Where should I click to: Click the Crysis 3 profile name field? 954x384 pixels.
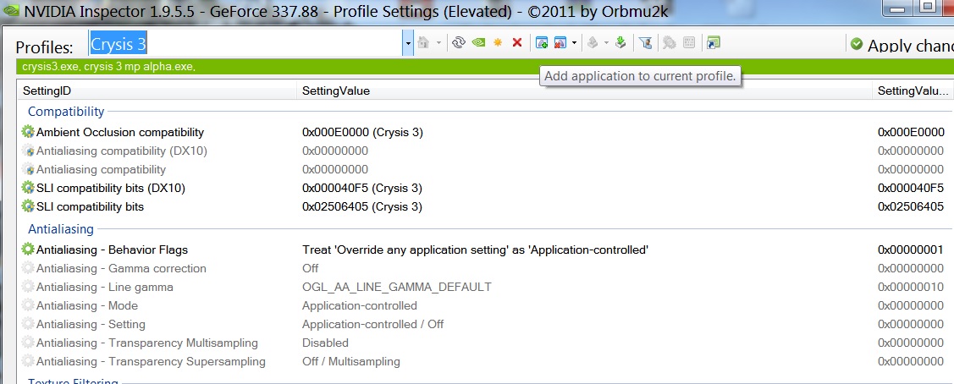tap(245, 44)
